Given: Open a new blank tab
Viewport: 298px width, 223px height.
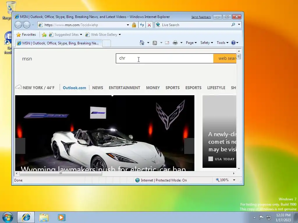Looking at the screenshot, I should [107, 44].
